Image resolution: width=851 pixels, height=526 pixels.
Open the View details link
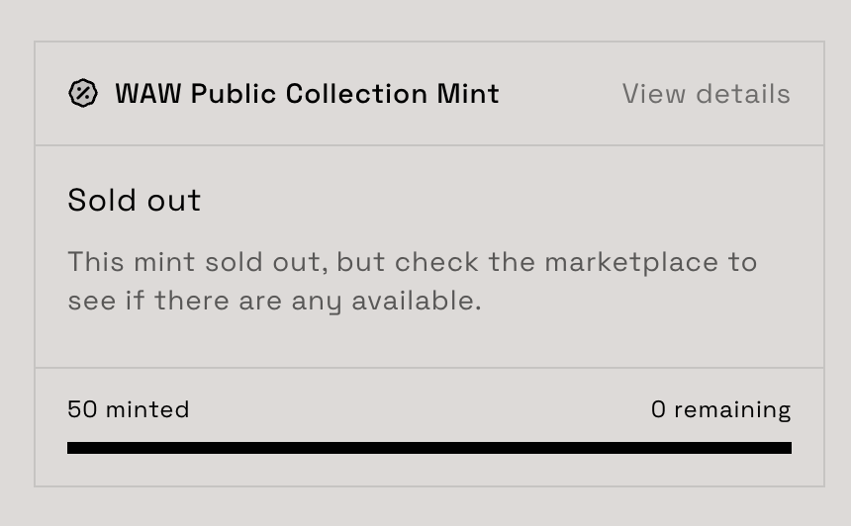coord(706,94)
